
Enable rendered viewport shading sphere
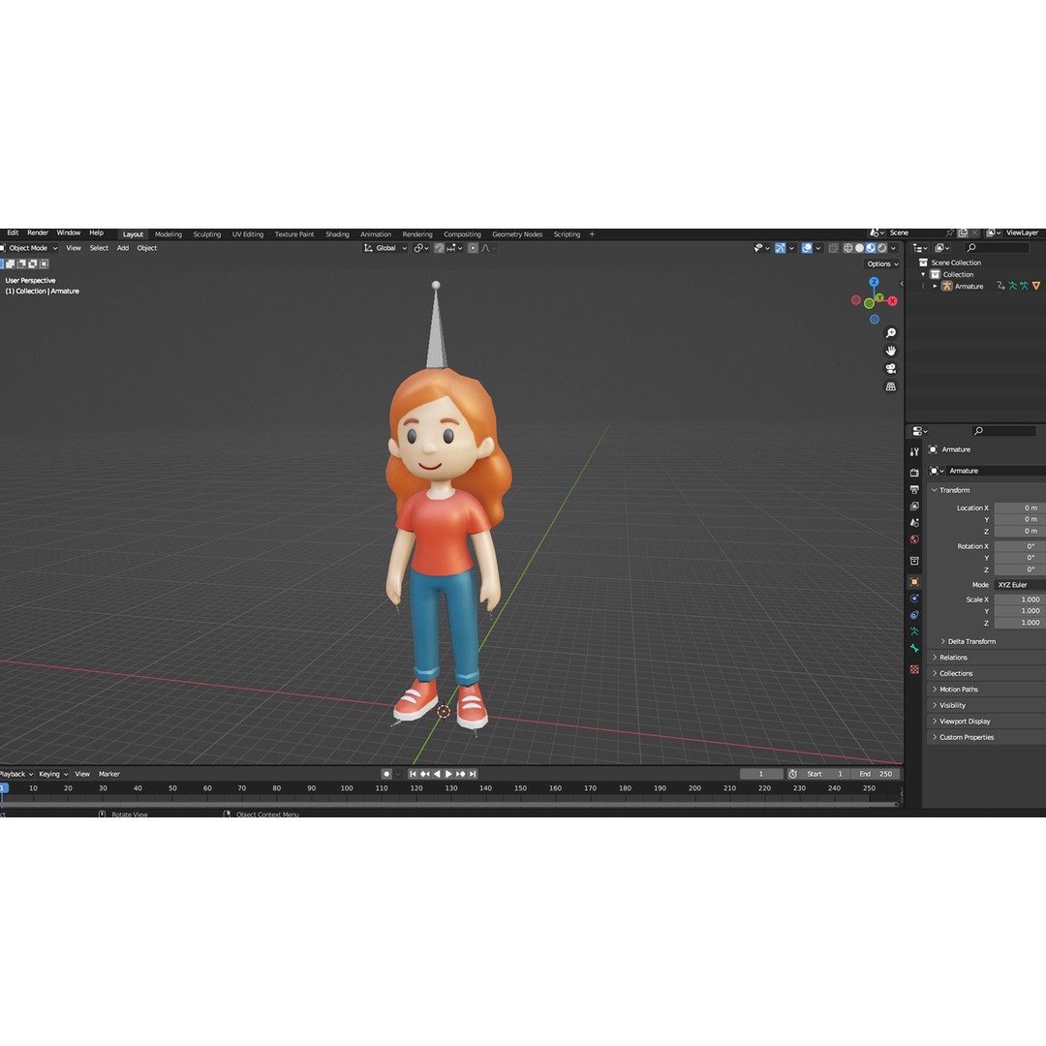click(880, 248)
